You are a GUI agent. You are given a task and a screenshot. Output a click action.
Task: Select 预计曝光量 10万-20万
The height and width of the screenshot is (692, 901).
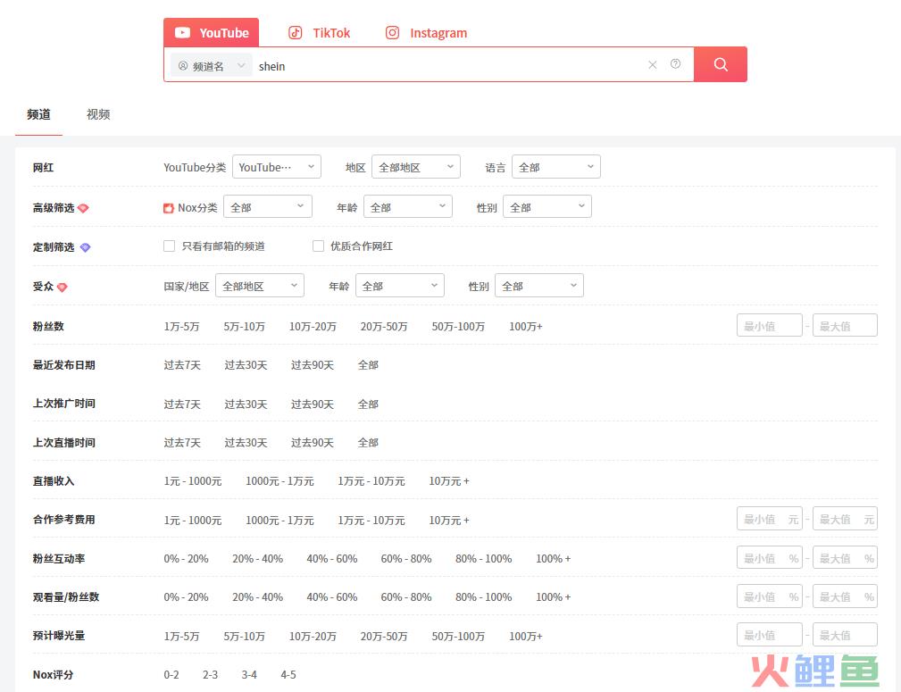coord(313,637)
